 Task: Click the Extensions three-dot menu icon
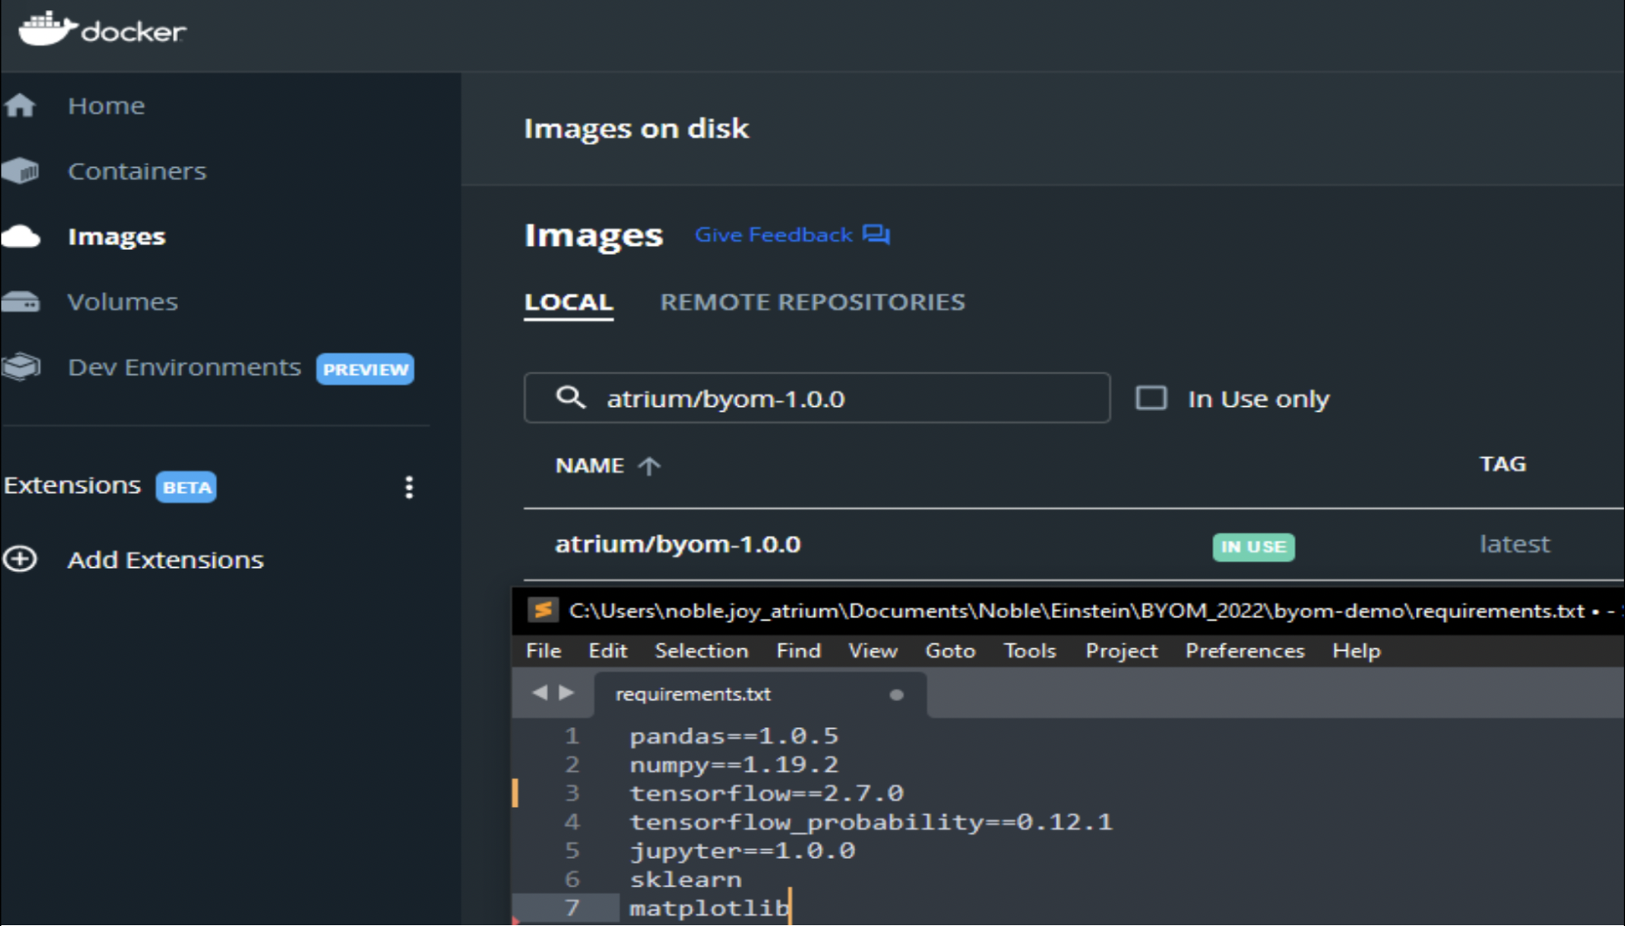pos(410,487)
